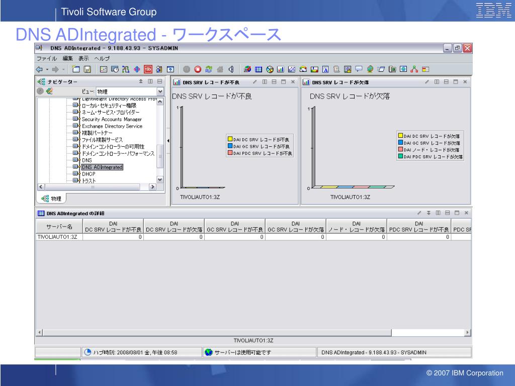Click the speech bubble message console icon
Viewport: 515px width, 386px height.
(359, 69)
